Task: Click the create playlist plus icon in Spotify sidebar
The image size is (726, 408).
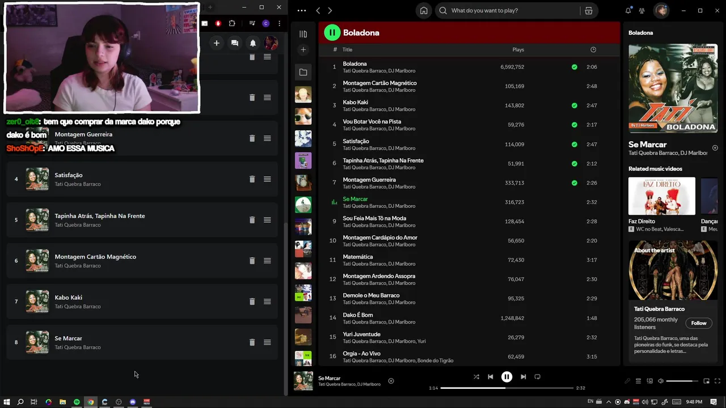Action: tap(303, 50)
